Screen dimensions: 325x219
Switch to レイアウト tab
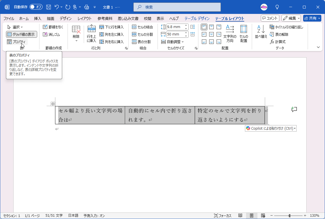point(84,18)
